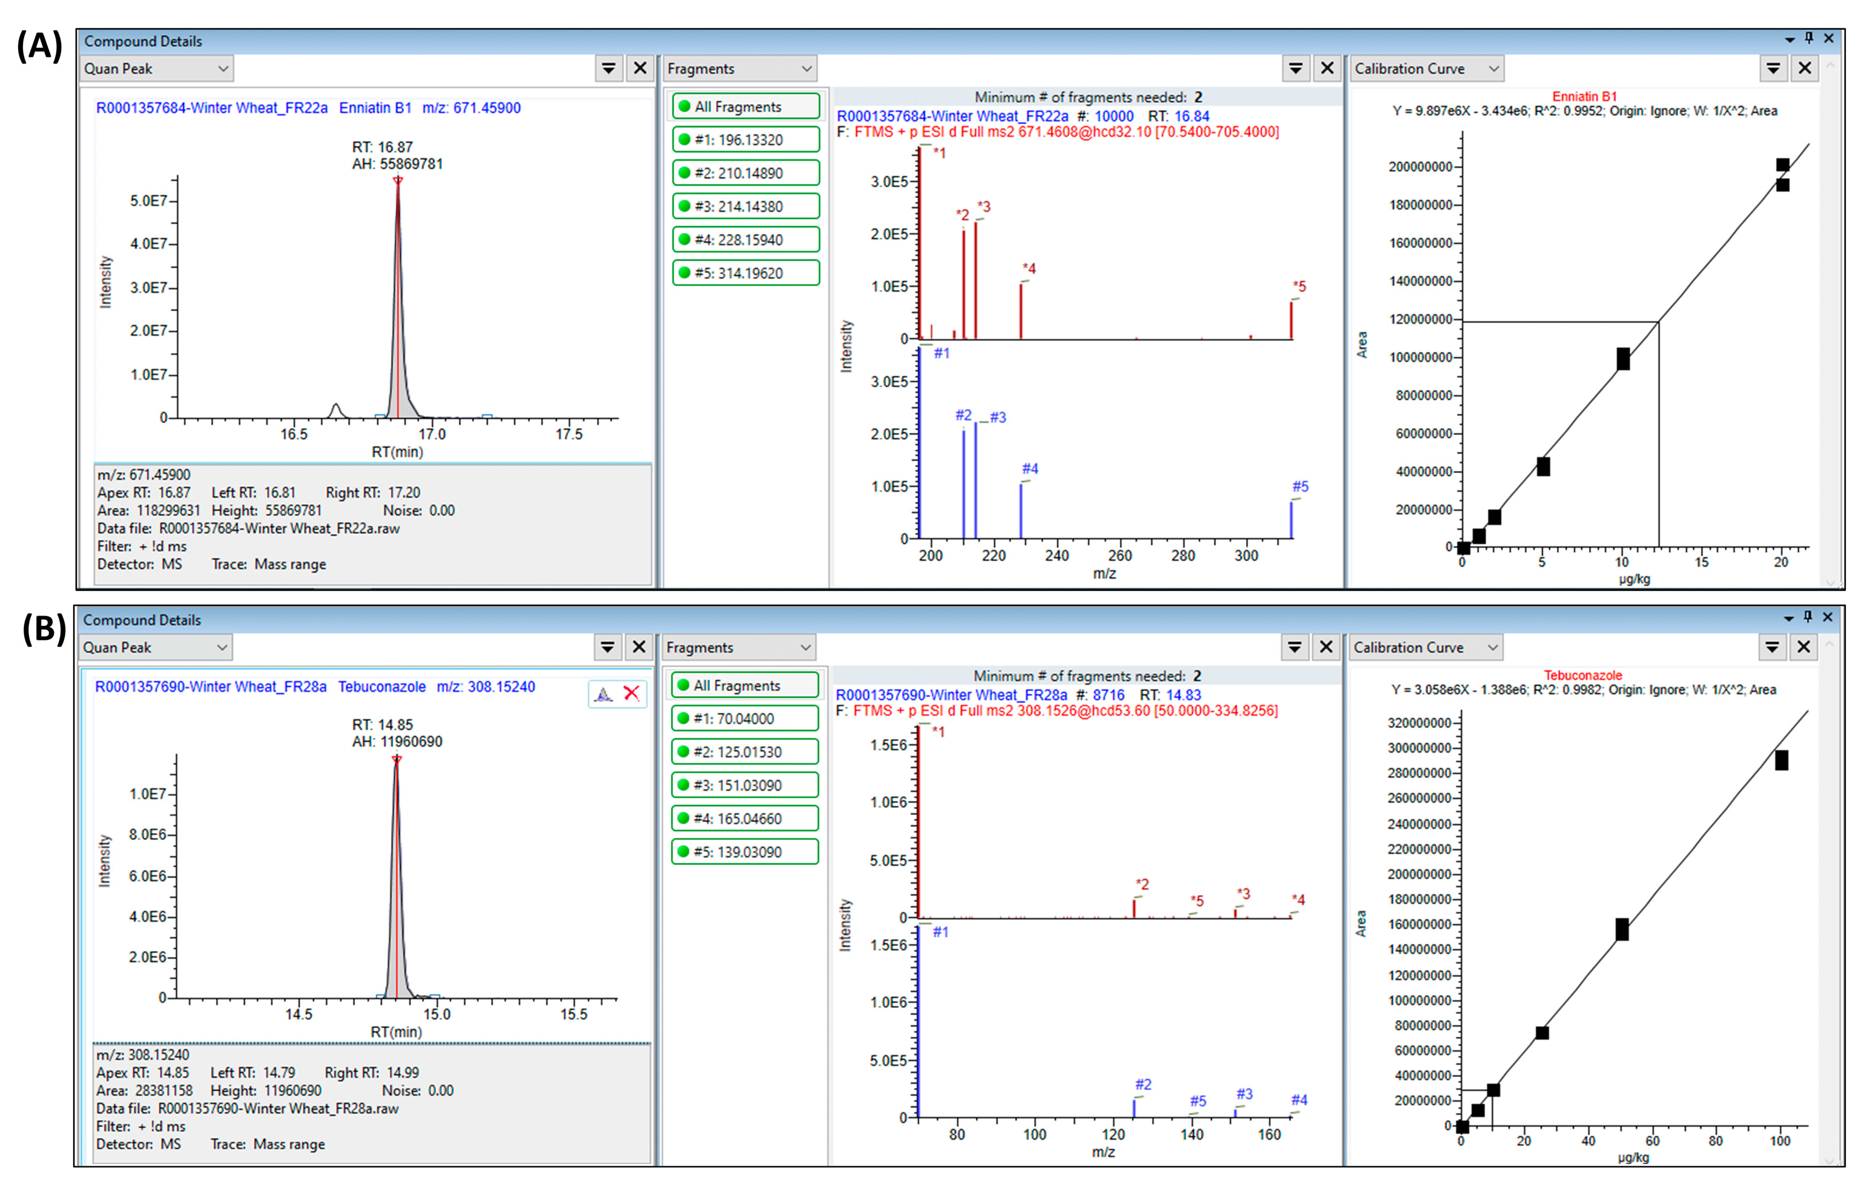The height and width of the screenshot is (1190, 1867).
Task: Close the Fragments pane in panel A
Action: (x=1328, y=68)
